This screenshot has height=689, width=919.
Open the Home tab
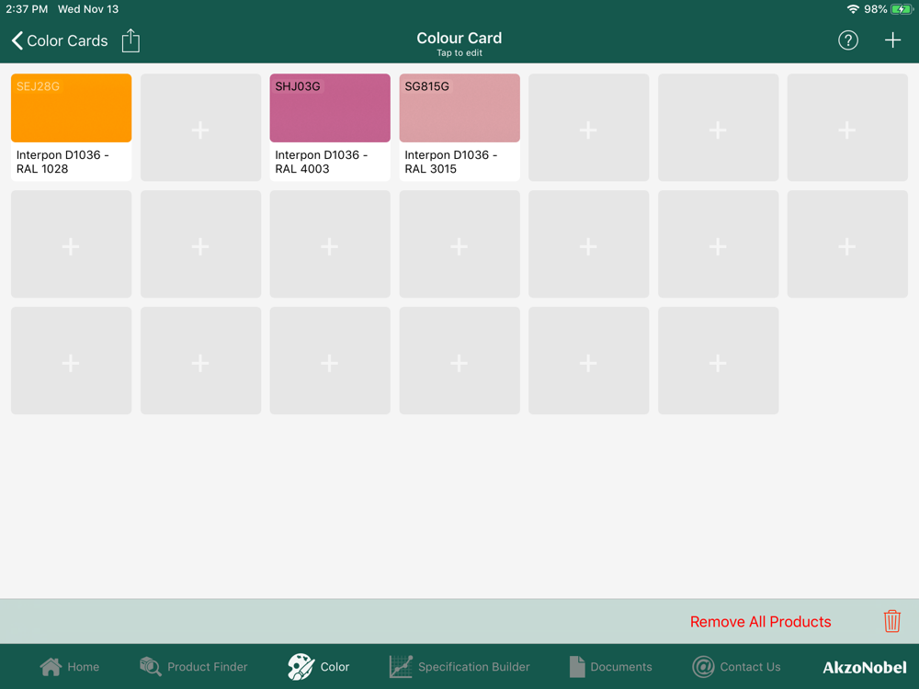pos(70,667)
